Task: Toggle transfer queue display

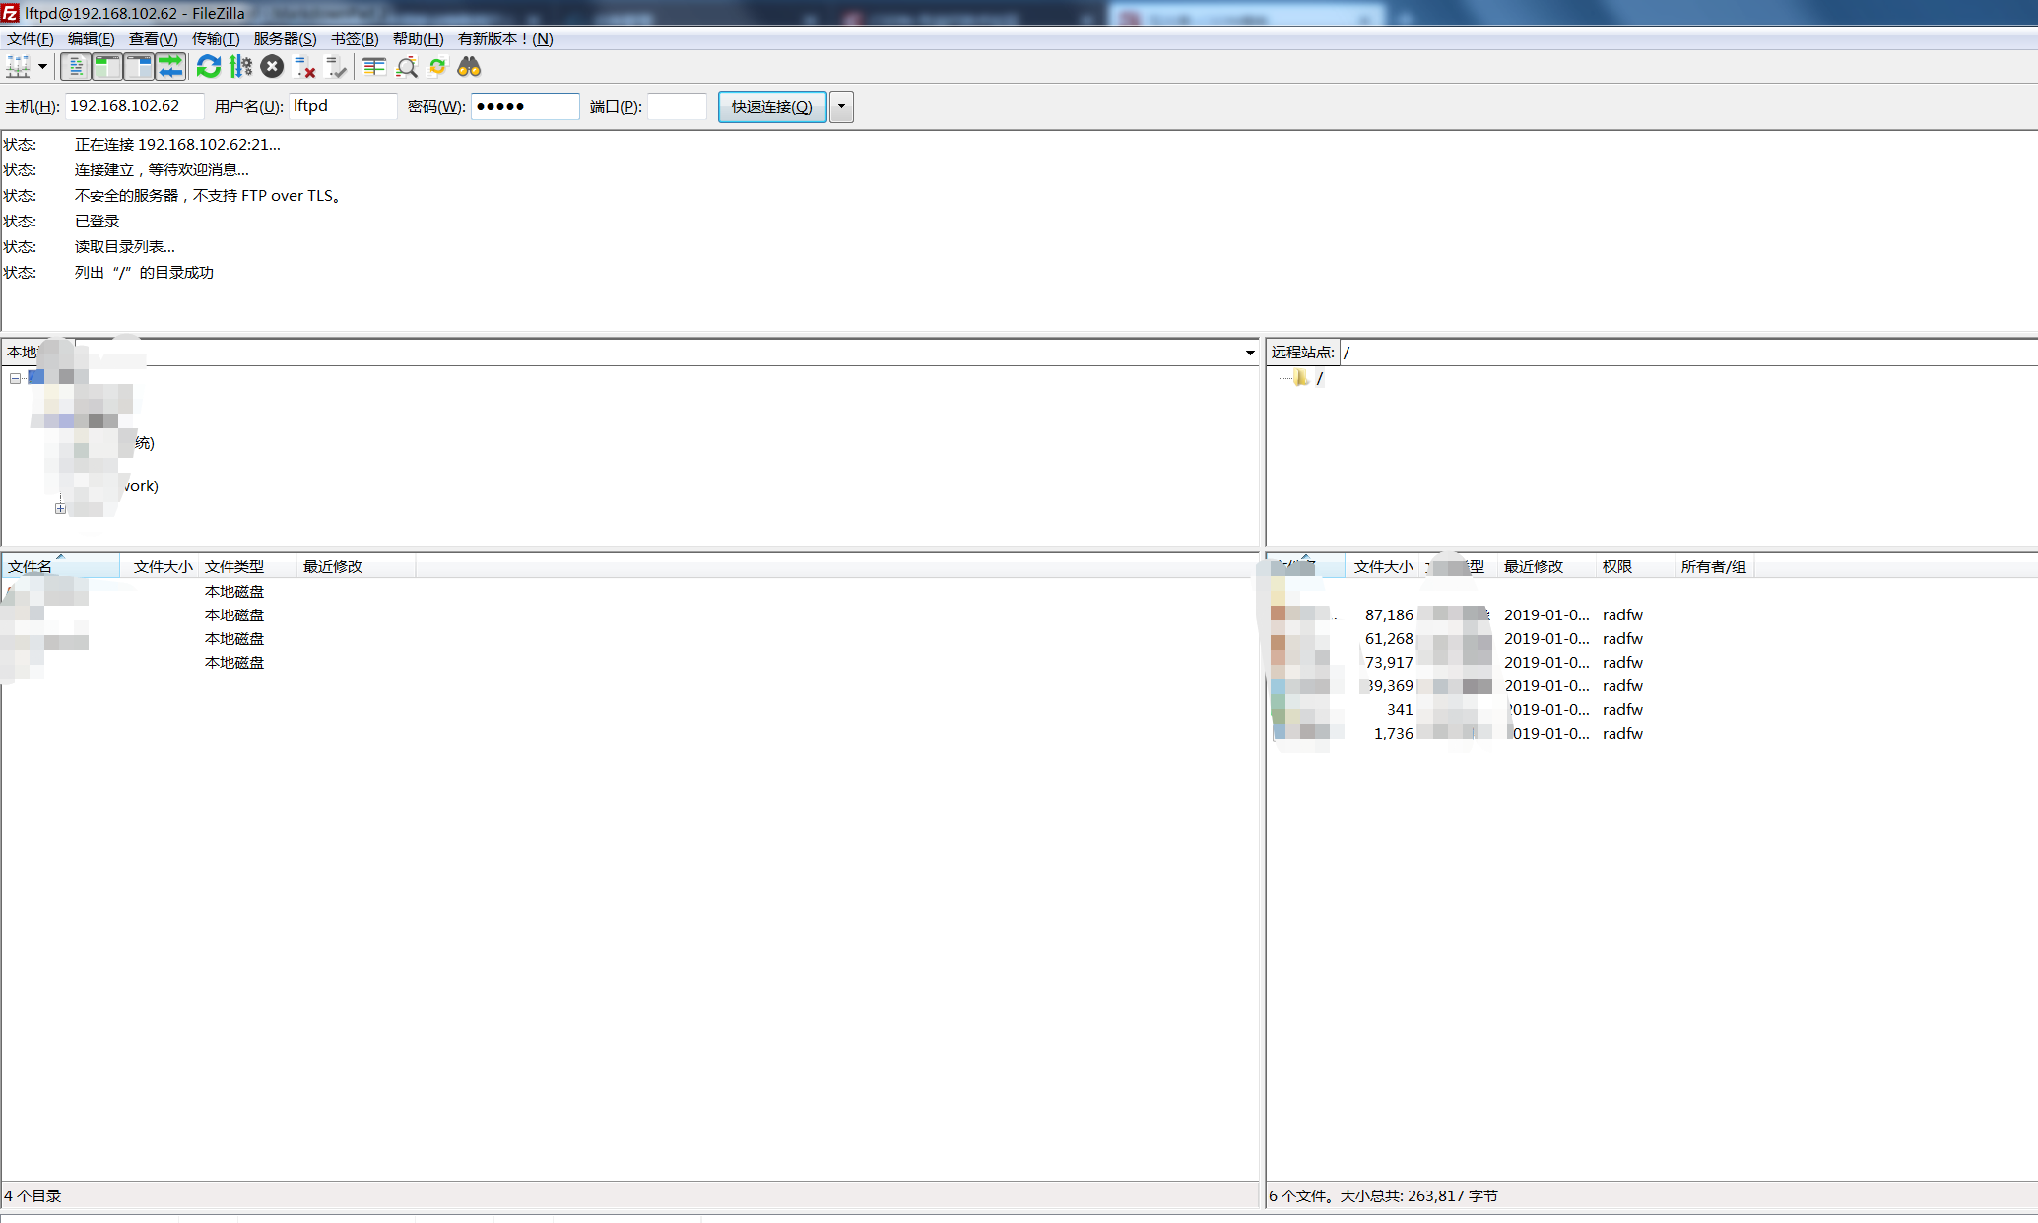Action: [170, 67]
